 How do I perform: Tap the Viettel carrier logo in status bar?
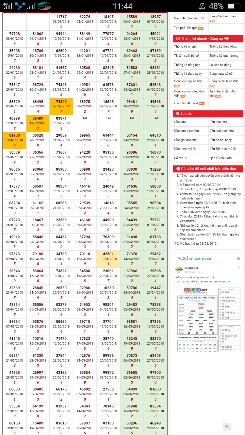pyautogui.click(x=44, y=6)
